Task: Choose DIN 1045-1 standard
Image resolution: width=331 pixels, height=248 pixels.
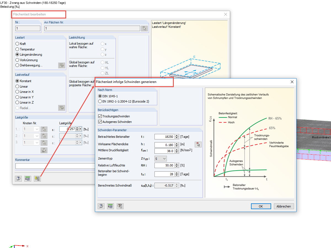Action: click(100, 96)
